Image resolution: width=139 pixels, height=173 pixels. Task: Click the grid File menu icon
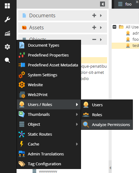click(7, 6)
